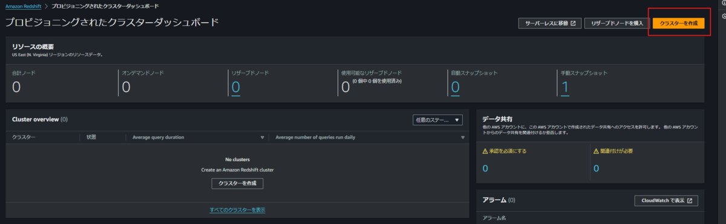This screenshot has height=224, width=726.
Task: Click the Cluster overview panel heading
Action: coord(40,120)
